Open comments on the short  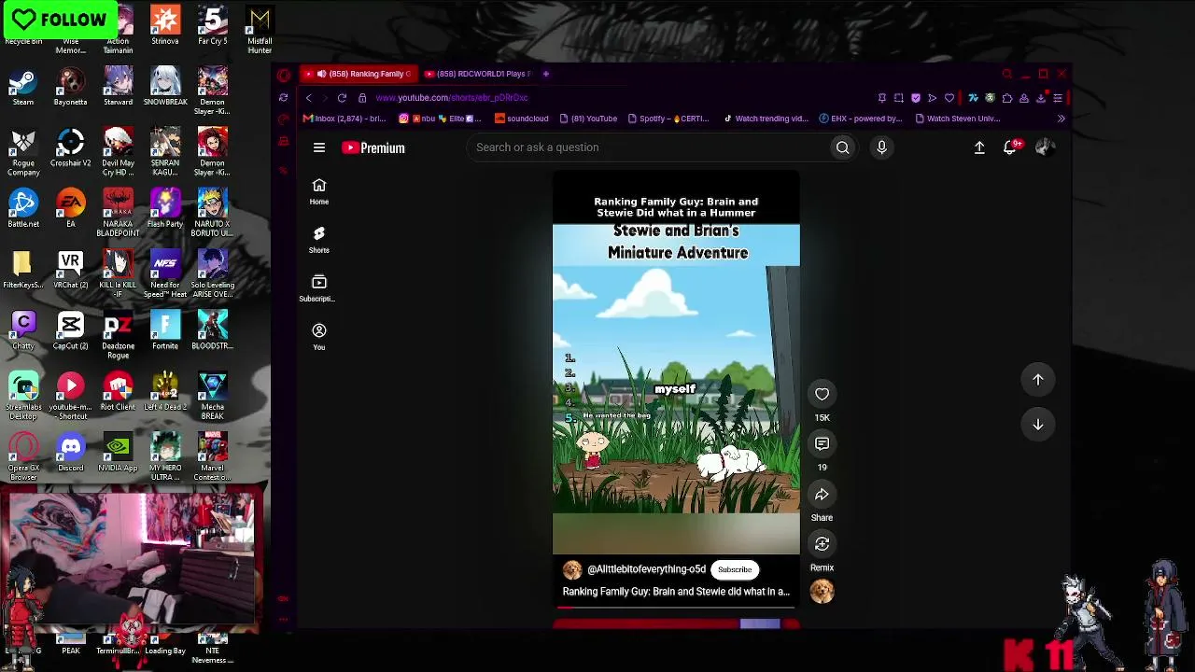(822, 443)
